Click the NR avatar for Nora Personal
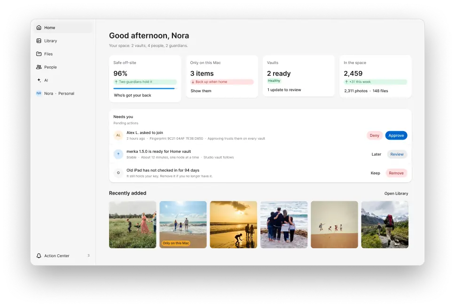Screen dimensions: 455x307 39,94
